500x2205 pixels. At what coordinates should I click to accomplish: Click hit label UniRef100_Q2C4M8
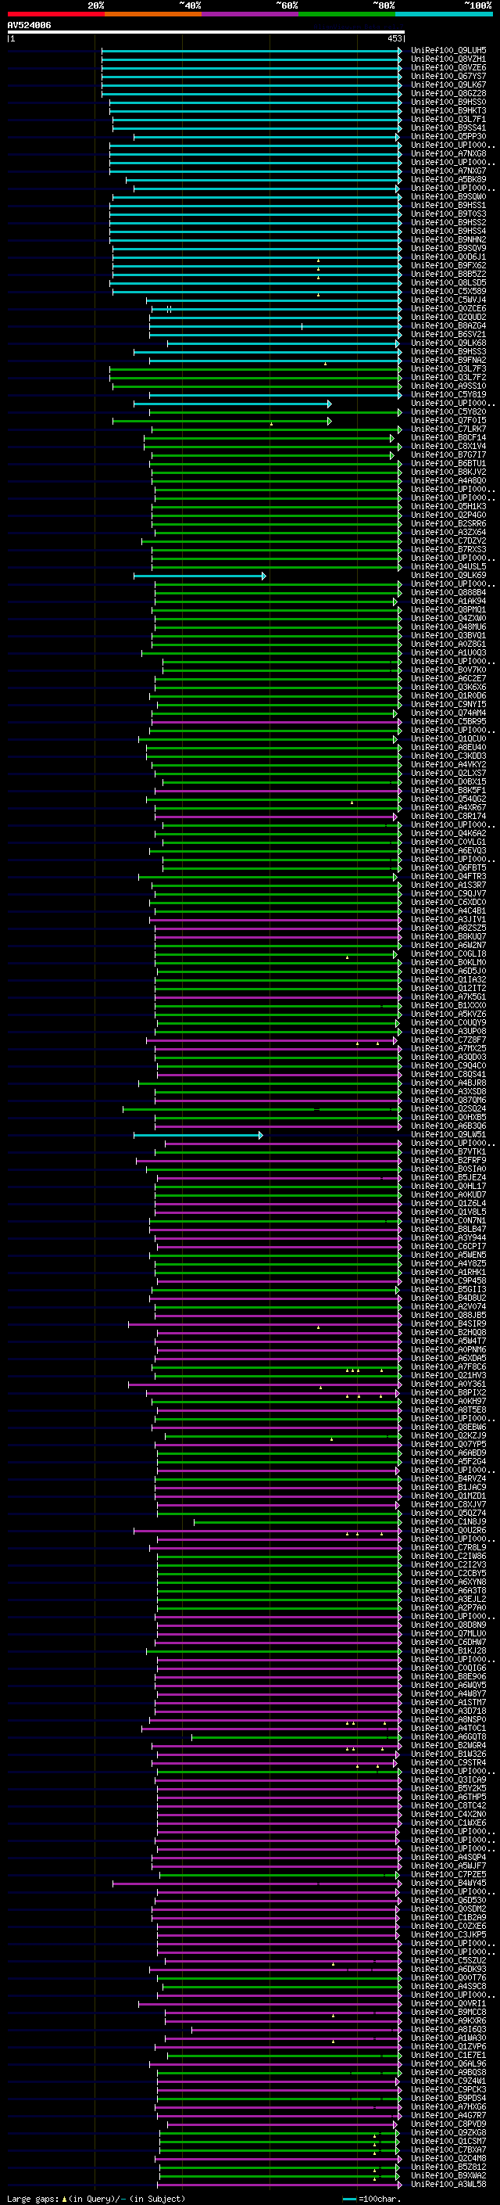click(448, 2158)
